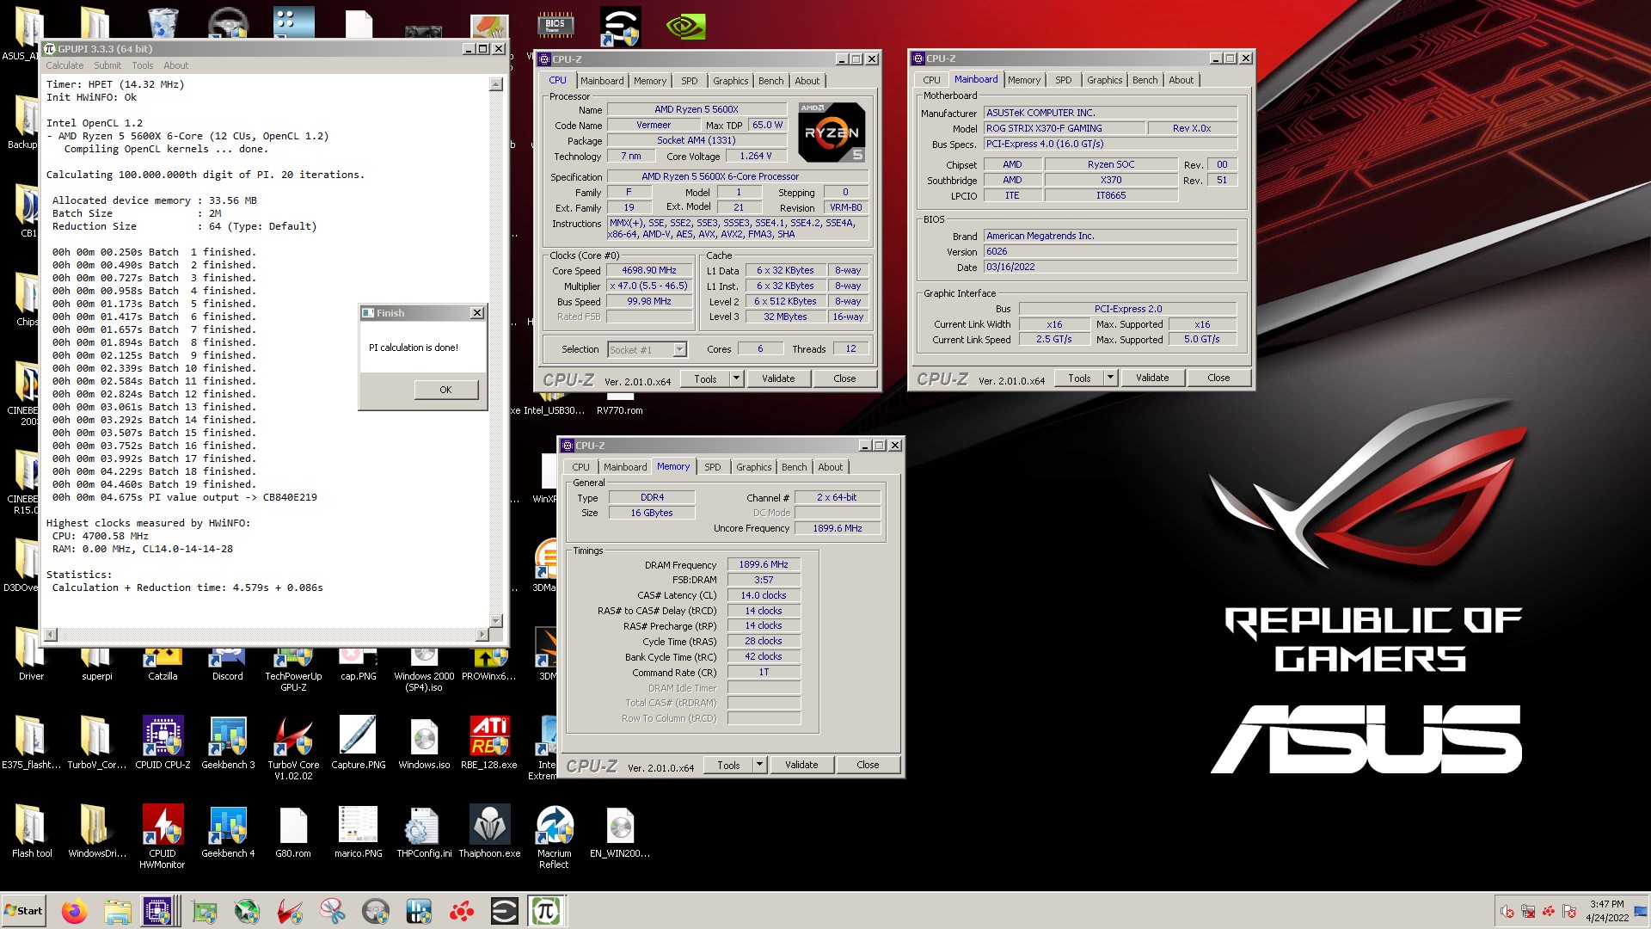This screenshot has width=1651, height=929.
Task: Open the Geekbench 4 desktop icon
Action: tap(228, 831)
